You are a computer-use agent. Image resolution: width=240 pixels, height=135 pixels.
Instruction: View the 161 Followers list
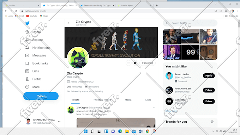click(92, 87)
